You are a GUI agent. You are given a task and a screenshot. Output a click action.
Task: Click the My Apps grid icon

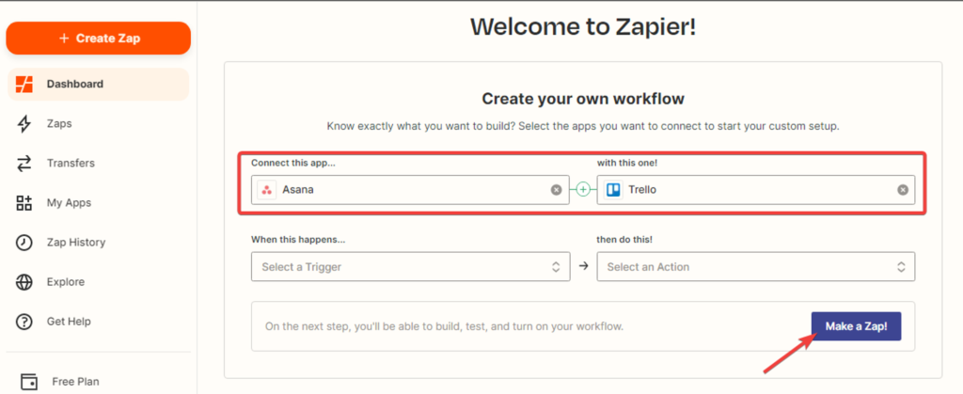pos(25,203)
